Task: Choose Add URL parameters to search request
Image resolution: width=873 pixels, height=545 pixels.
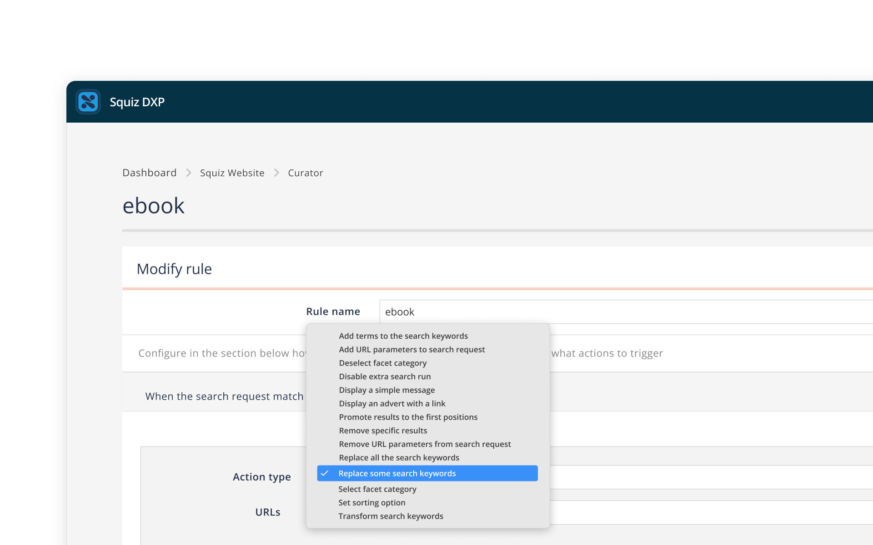Action: click(x=411, y=350)
